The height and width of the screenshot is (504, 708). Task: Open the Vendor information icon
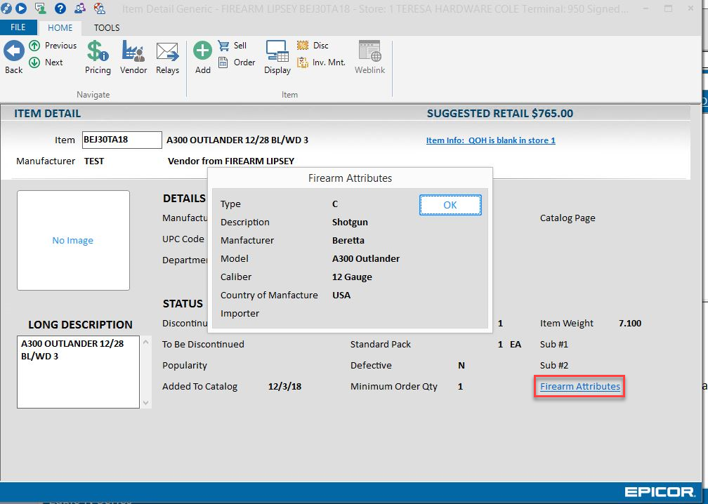(133, 53)
